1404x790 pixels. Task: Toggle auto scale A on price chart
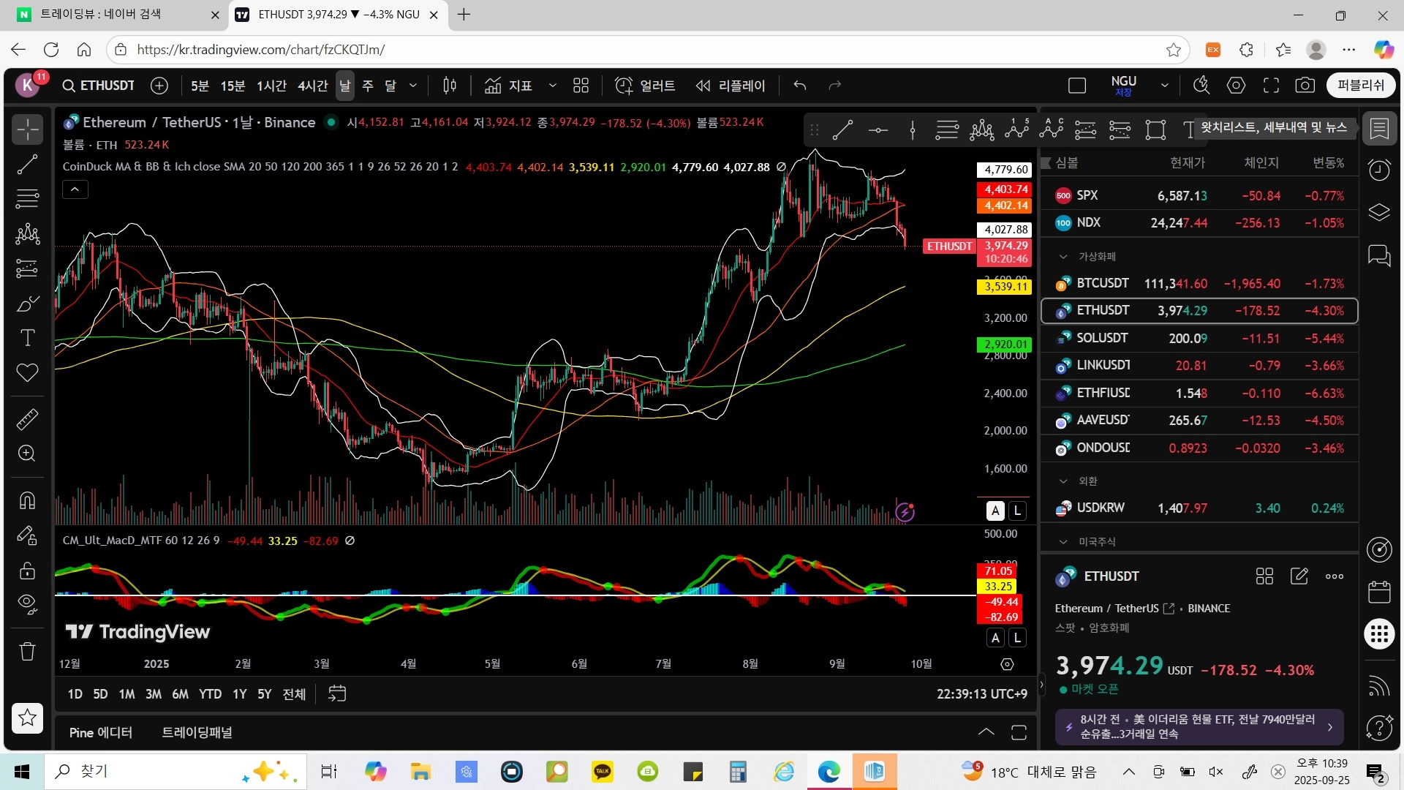click(x=995, y=511)
